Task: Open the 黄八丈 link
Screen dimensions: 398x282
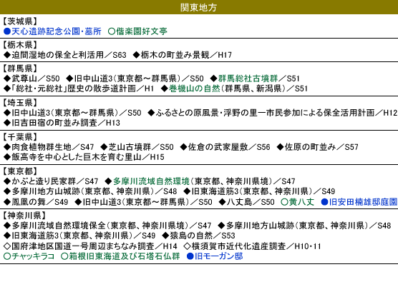Action: [301, 202]
